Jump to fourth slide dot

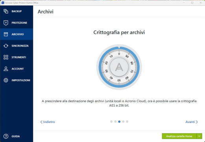(123, 121)
